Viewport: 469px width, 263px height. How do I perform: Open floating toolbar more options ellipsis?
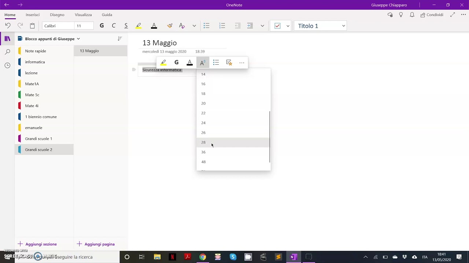pyautogui.click(x=242, y=62)
